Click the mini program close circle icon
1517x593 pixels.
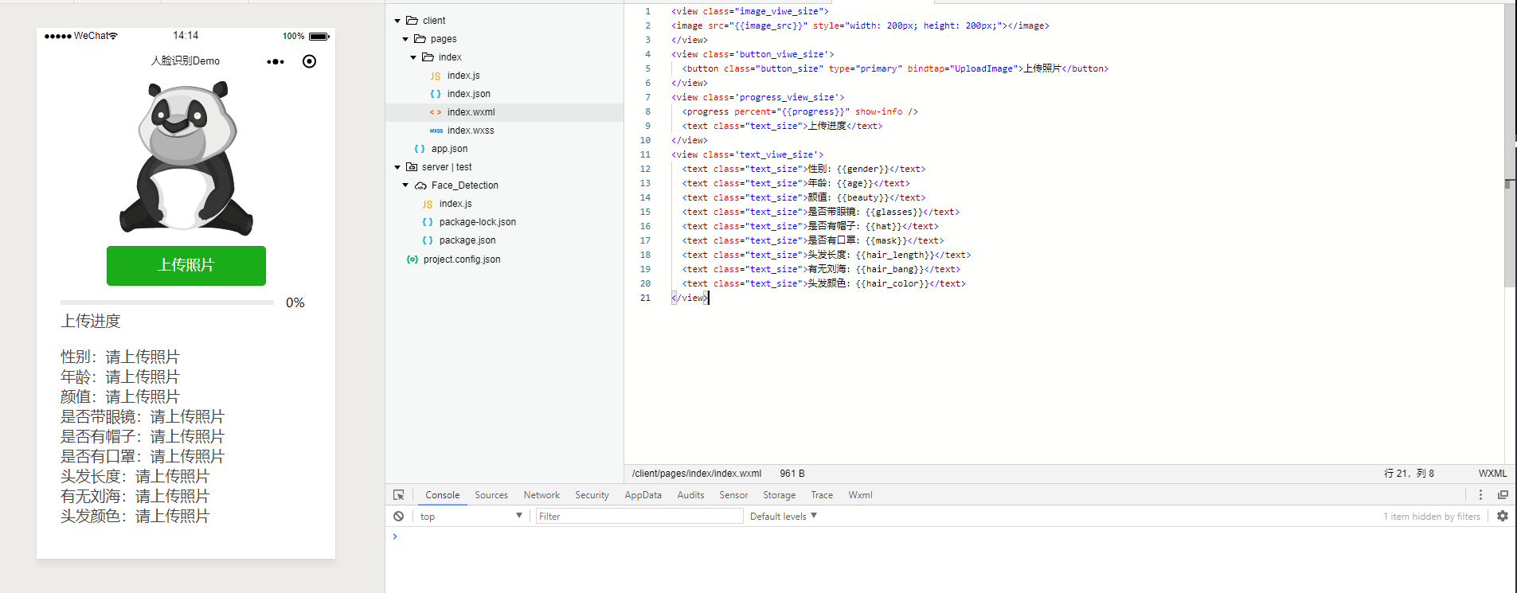(x=310, y=61)
